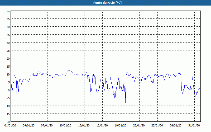Select the 19/01/20 date label
The image size is (211, 132).
(x=121, y=125)
